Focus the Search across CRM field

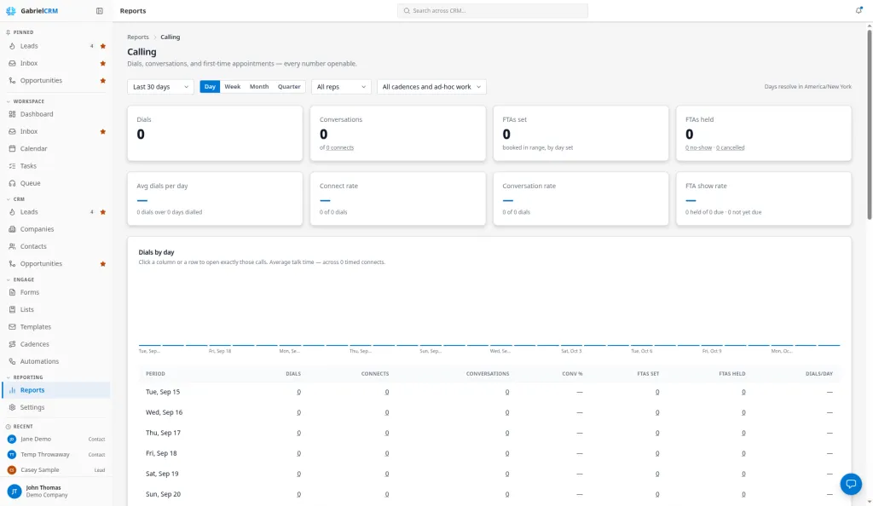pyautogui.click(x=493, y=10)
